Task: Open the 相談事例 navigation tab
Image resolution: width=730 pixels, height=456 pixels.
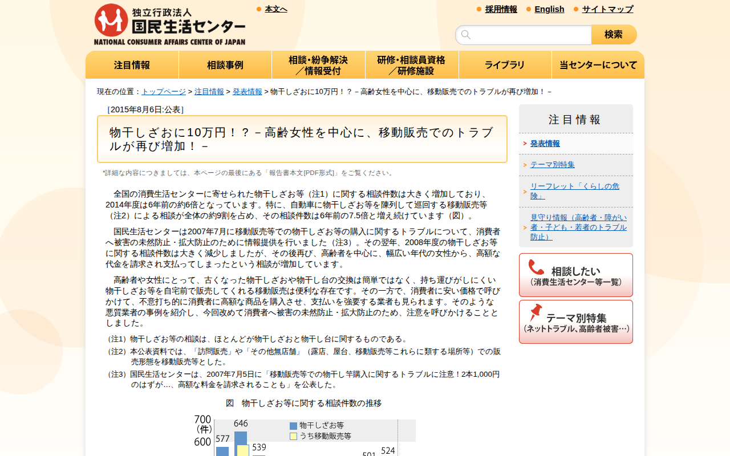Action: click(225, 65)
